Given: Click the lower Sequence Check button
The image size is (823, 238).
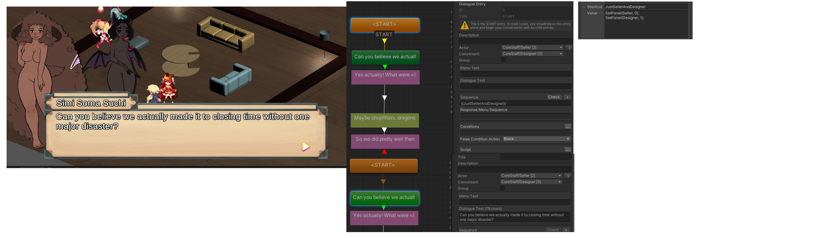Looking at the screenshot, I should click(x=553, y=230).
